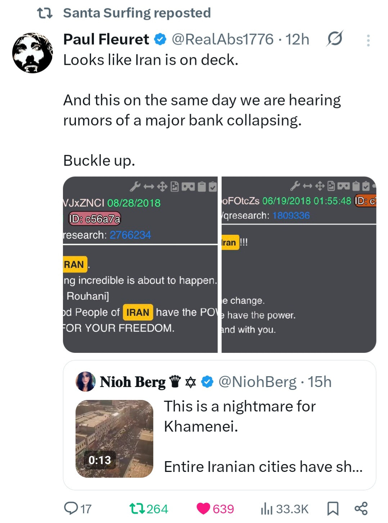Click the Santa Surfing reposted label
The image size is (388, 523).
click(x=137, y=13)
